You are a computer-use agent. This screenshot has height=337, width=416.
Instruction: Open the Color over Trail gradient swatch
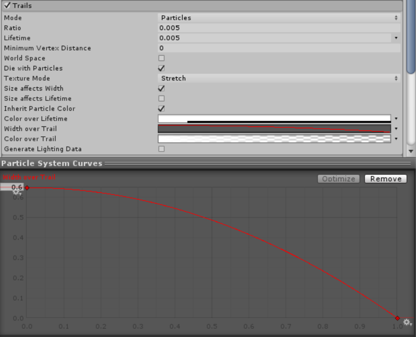tap(274, 139)
